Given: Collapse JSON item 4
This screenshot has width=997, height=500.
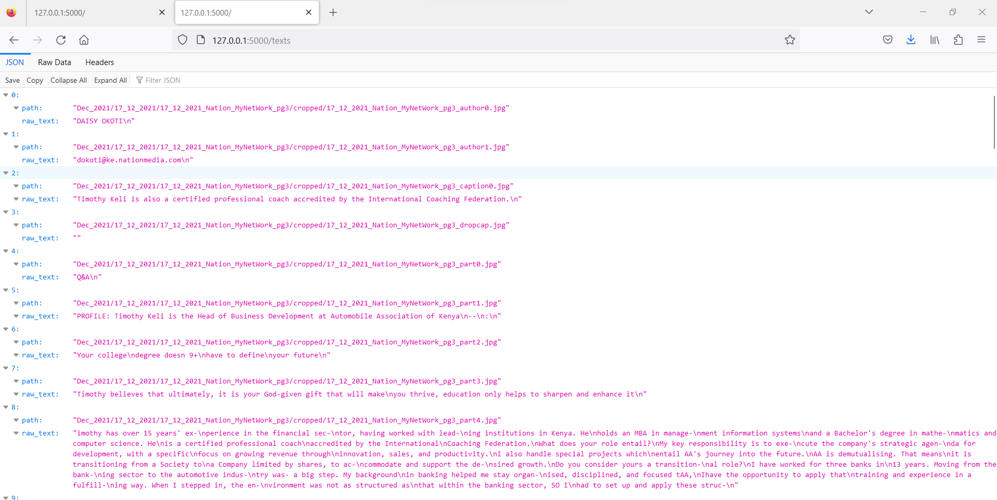Looking at the screenshot, I should coord(6,251).
